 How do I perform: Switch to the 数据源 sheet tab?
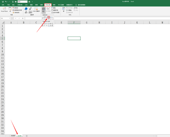click(x=13, y=136)
